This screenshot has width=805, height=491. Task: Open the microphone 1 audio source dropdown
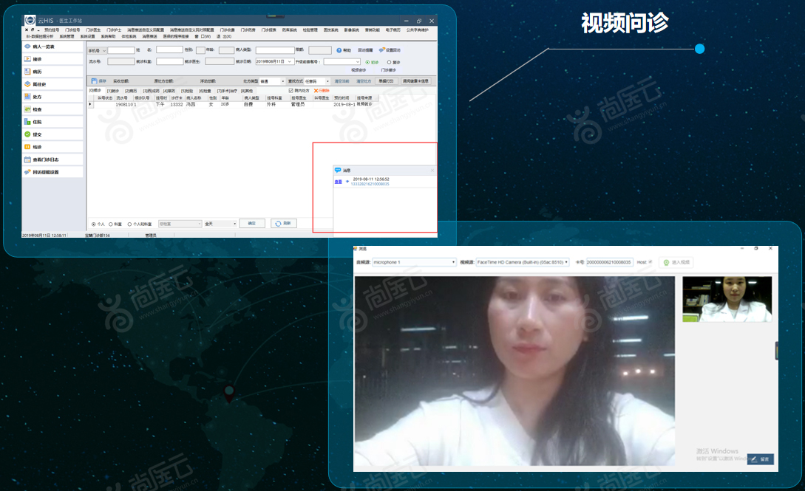coord(414,262)
